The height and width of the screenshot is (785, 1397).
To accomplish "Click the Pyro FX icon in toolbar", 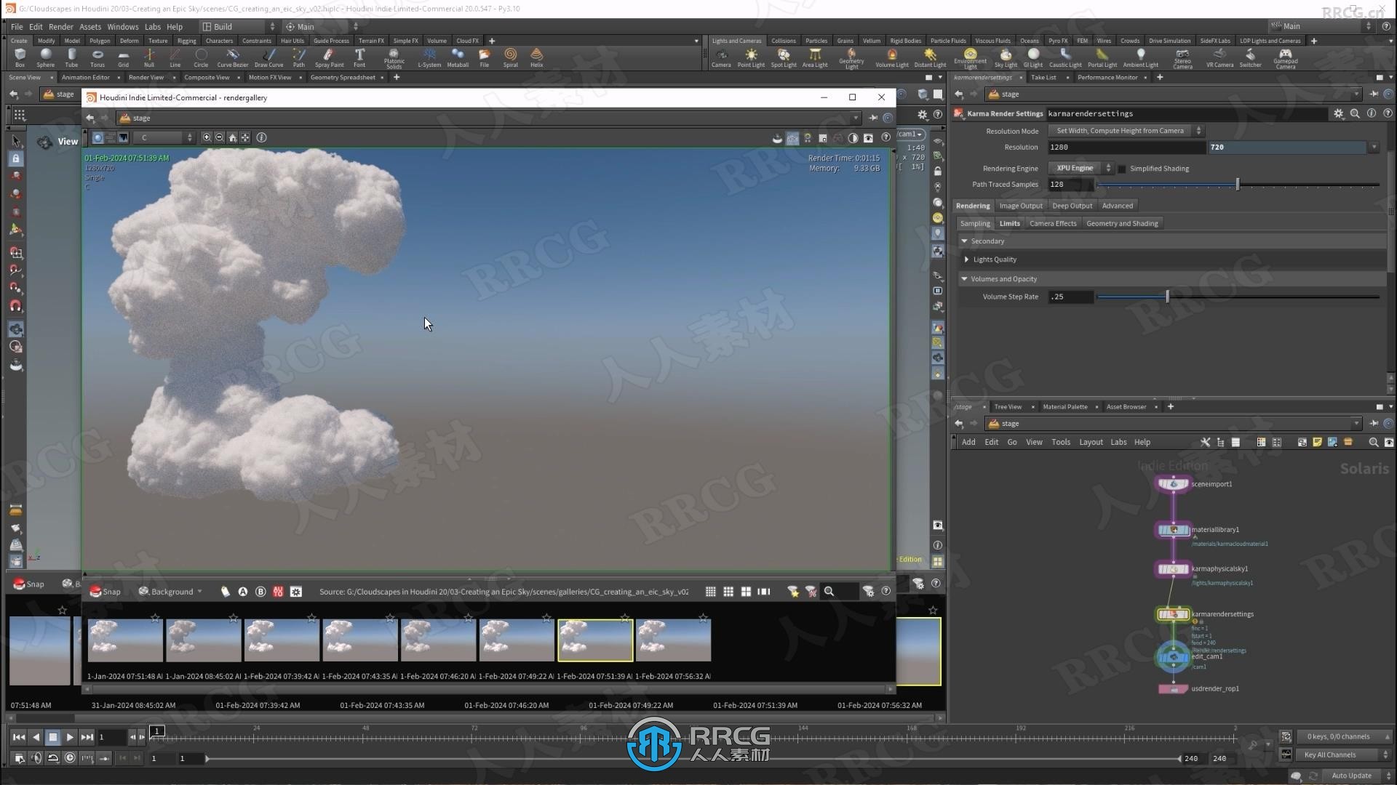I will pos(1057,40).
